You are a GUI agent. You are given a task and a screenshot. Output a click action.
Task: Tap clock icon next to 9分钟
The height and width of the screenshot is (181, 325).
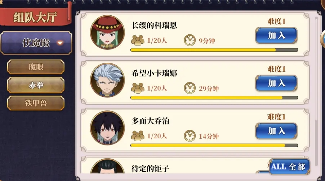point(190,40)
